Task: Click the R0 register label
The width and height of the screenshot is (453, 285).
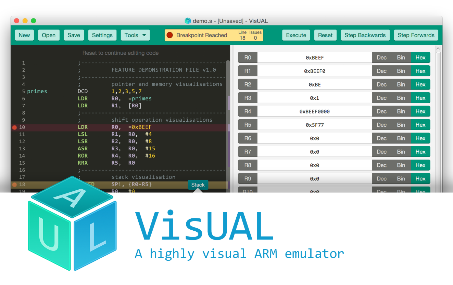Action: point(248,58)
